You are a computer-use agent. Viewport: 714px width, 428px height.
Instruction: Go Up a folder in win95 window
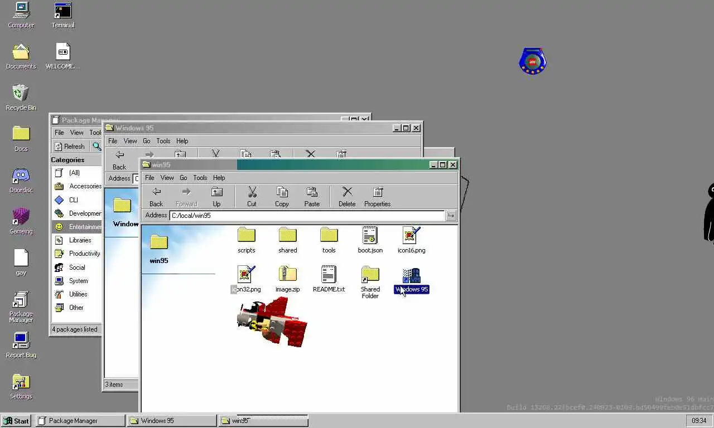216,197
